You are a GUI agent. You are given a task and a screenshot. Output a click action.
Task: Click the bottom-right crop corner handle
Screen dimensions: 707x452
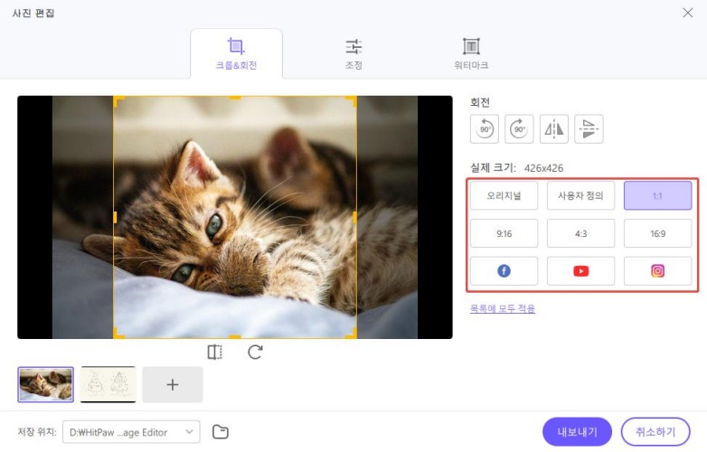[353, 334]
